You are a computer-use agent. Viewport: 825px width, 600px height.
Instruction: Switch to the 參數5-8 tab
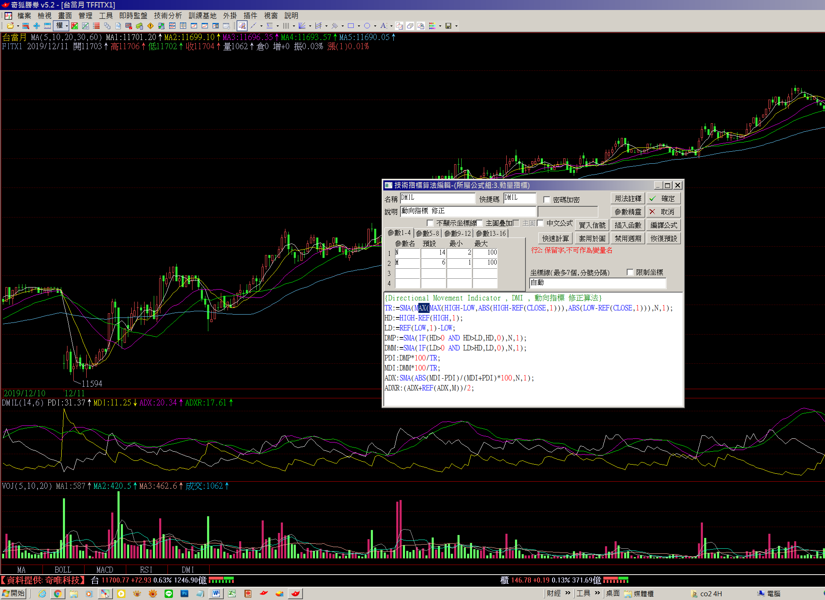427,233
